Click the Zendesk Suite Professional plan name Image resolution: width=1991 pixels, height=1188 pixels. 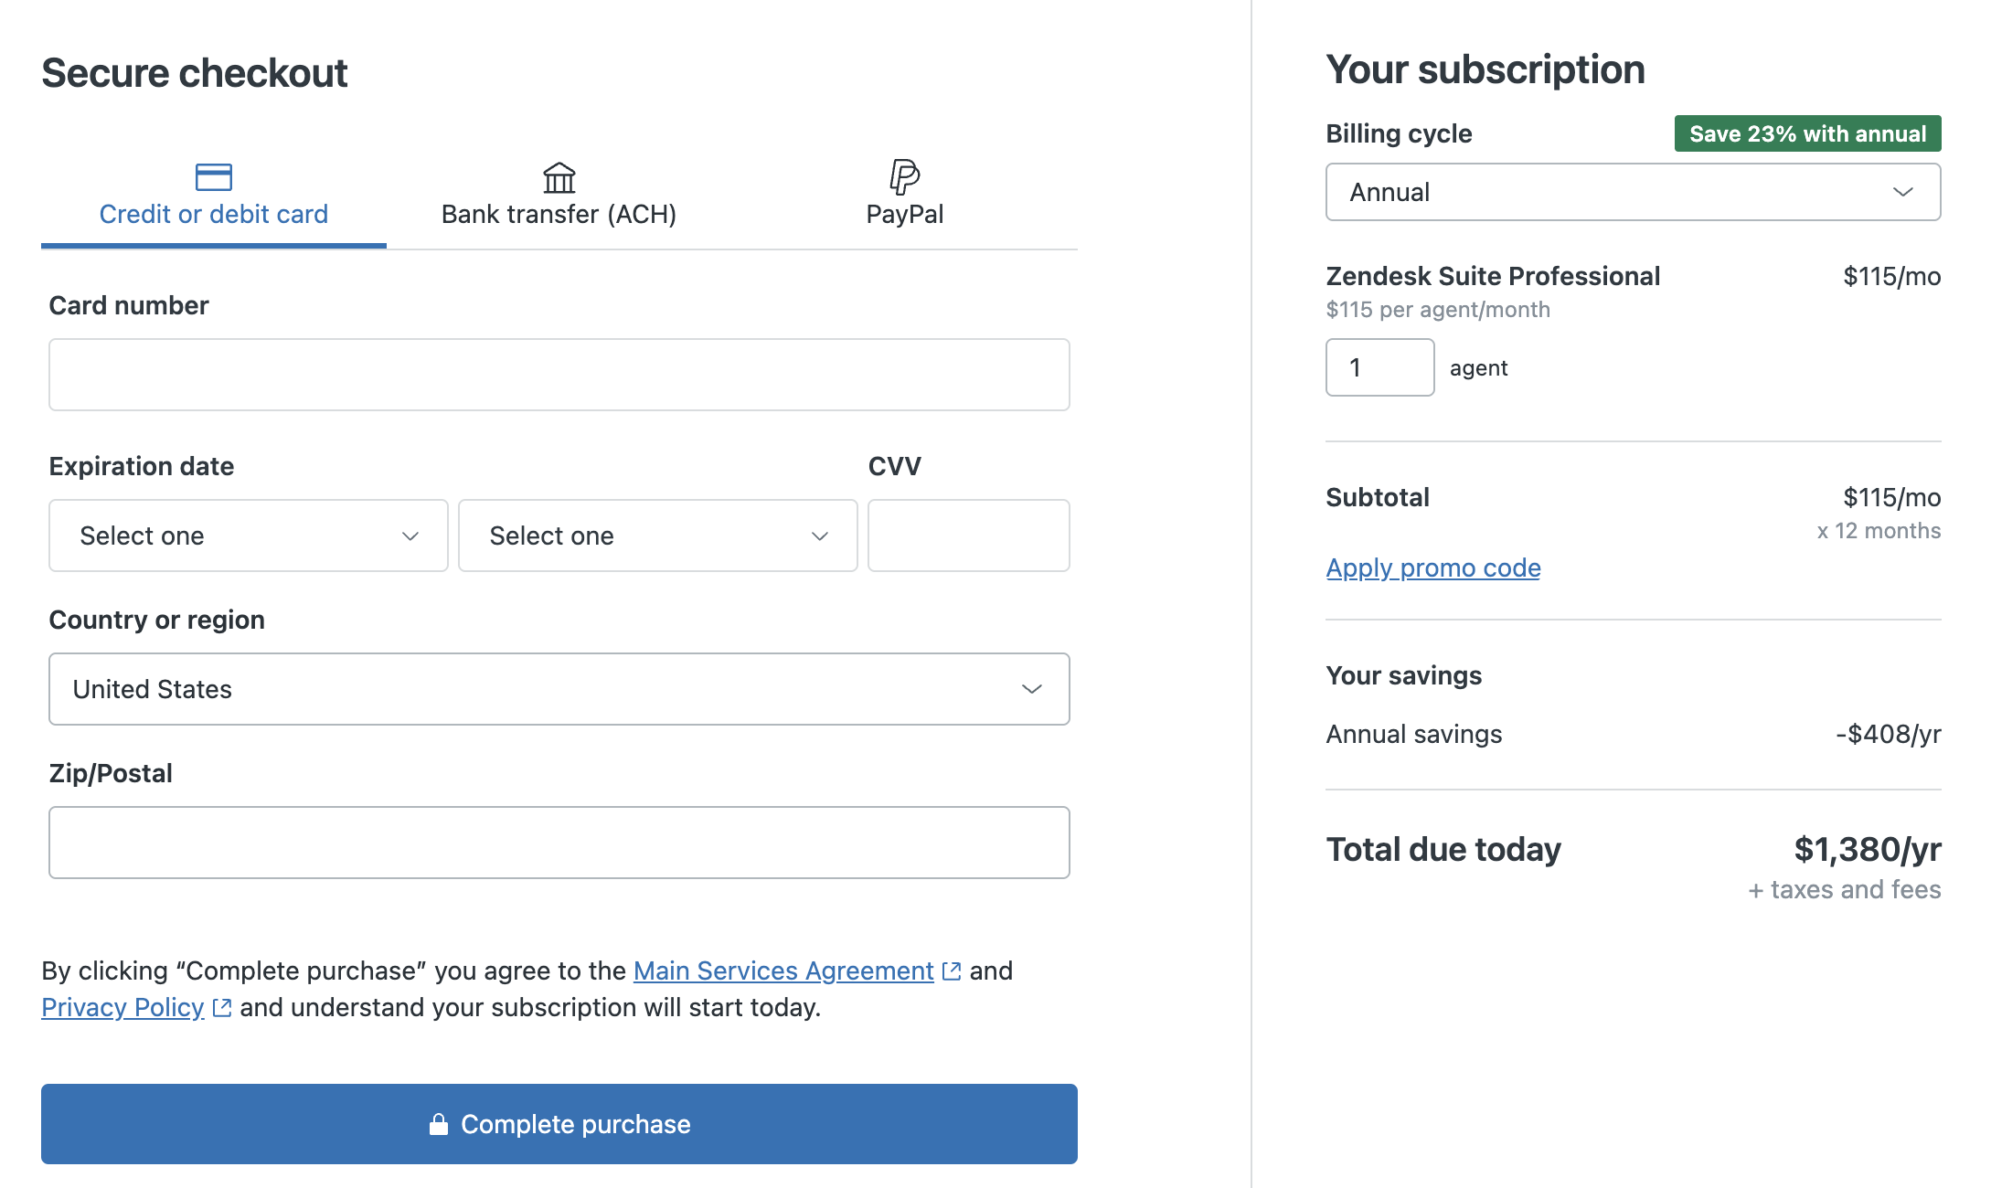coord(1493,276)
